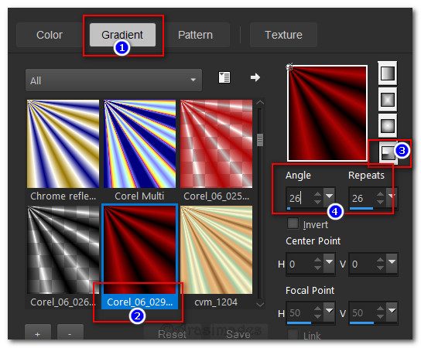421x348 pixels.
Task: Click inside the Repeats value field
Action: click(361, 198)
